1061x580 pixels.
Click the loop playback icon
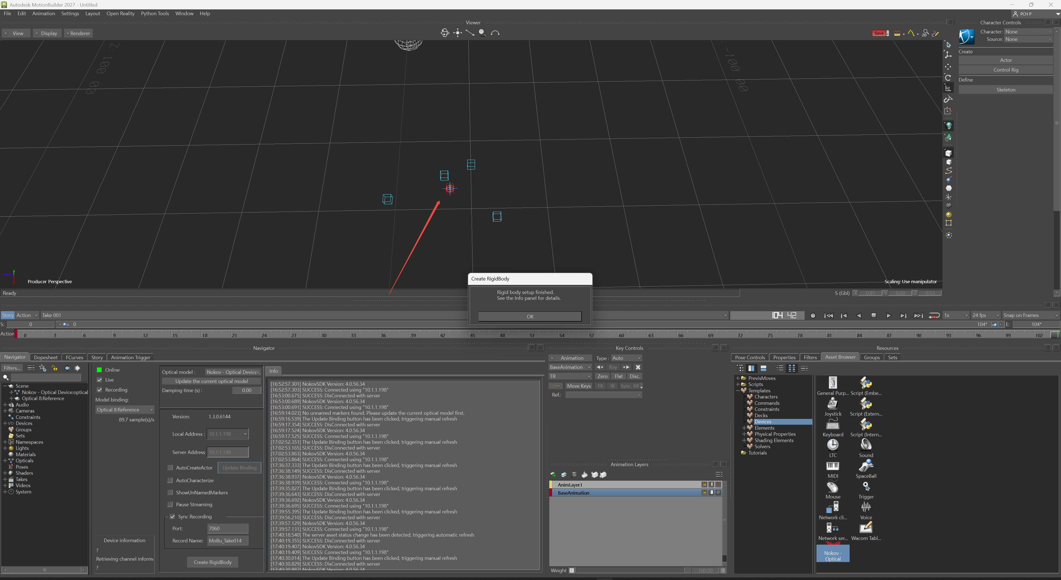tap(934, 316)
